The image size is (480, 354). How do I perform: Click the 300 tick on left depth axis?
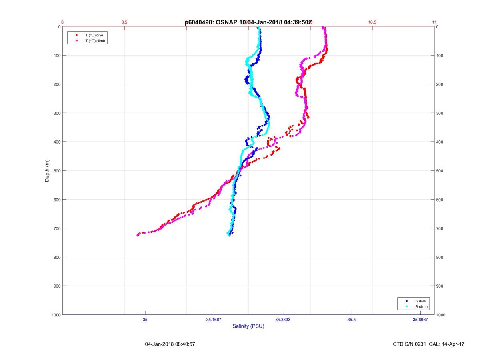pyautogui.click(x=57, y=113)
